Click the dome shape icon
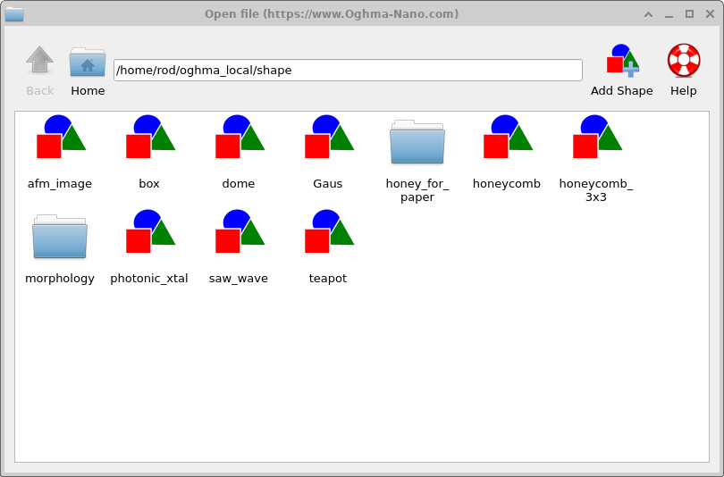The image size is (724, 477). click(239, 138)
